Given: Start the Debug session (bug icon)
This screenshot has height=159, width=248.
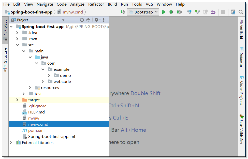Looking at the screenshot, I should 172,12.
